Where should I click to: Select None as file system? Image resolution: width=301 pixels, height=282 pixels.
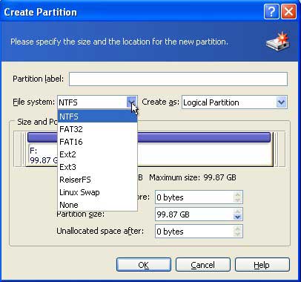[97, 205]
